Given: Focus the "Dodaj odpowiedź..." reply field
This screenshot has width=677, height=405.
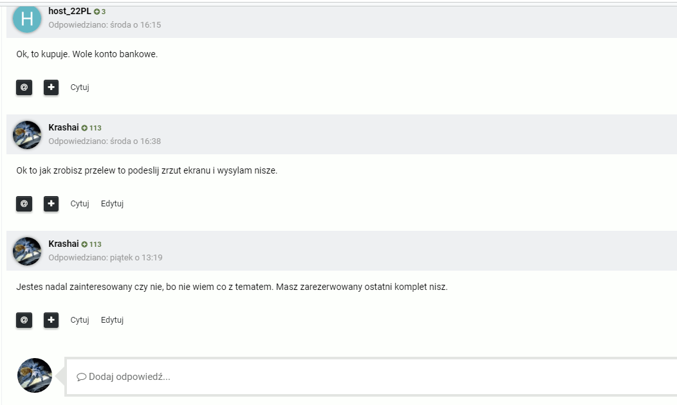Looking at the screenshot, I should [370, 377].
